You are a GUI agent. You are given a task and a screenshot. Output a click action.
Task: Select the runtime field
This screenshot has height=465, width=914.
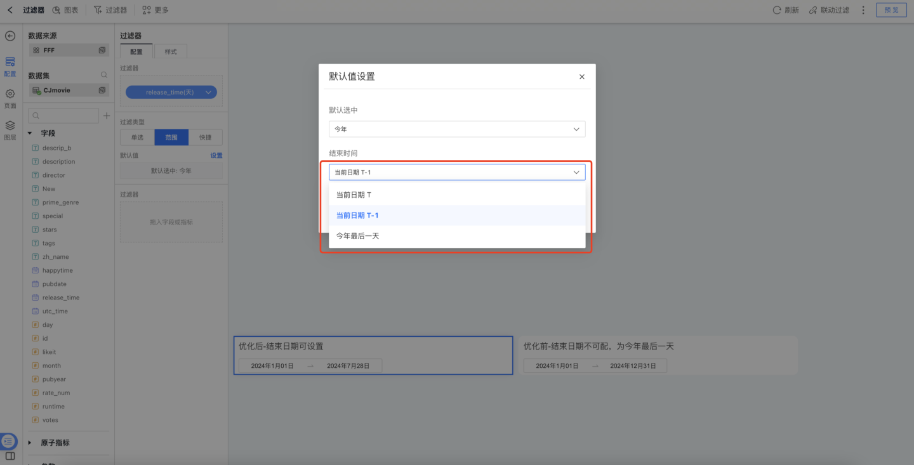point(53,407)
